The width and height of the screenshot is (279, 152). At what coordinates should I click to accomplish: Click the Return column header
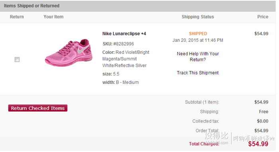[17, 17]
